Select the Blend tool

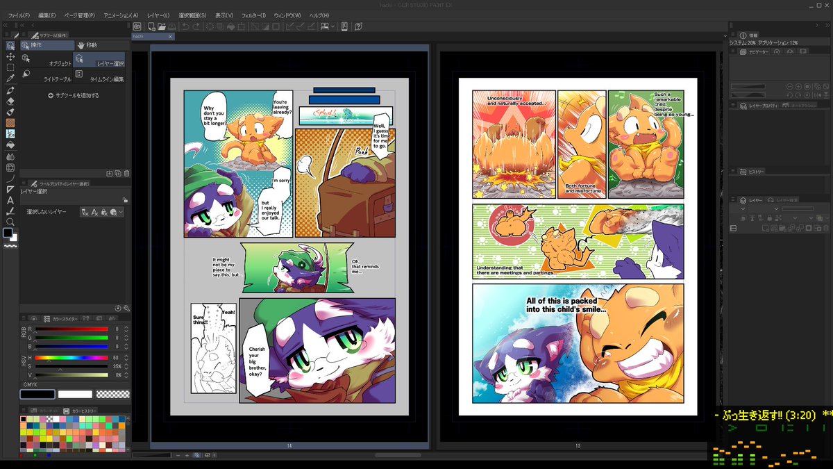pos(10,156)
